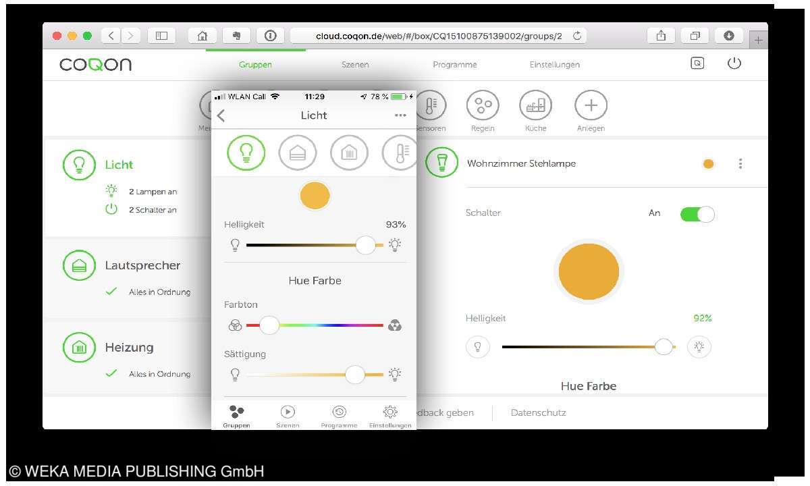Viewport: 810px width, 486px height.
Task: Select the Licht group in sidebar
Action: click(128, 187)
